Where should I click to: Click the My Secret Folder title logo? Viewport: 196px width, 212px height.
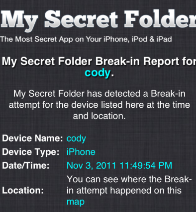[x=98, y=19]
